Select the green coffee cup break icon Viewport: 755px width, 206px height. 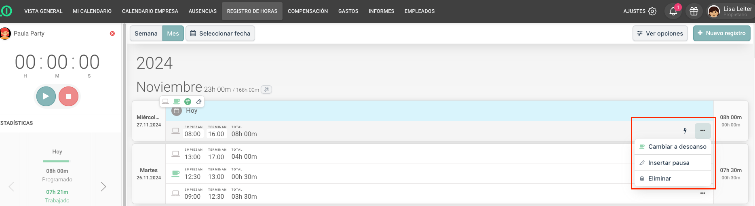coord(177,101)
